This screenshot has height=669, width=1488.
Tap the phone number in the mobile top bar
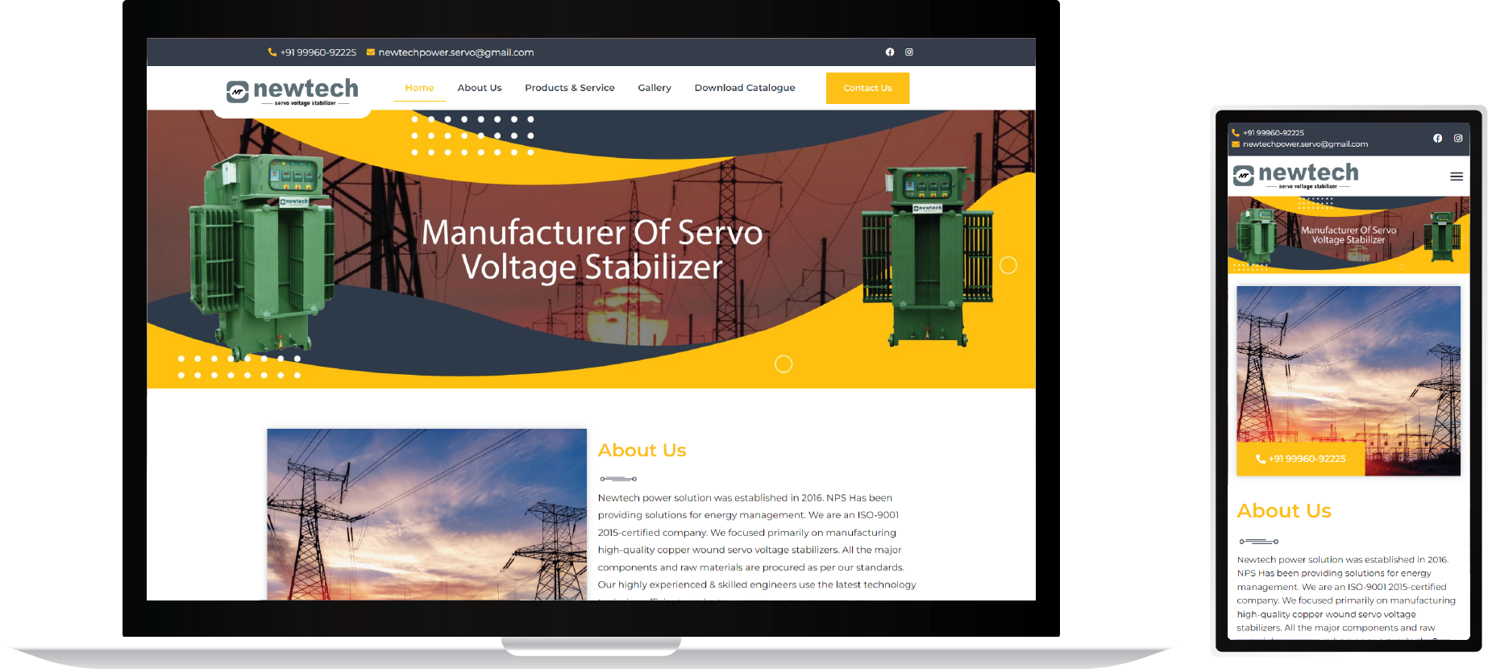coord(1267,133)
